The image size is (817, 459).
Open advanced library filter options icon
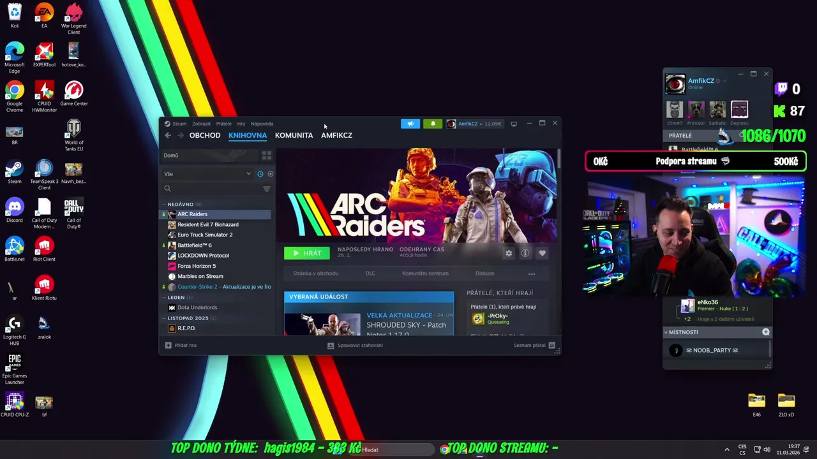(267, 189)
